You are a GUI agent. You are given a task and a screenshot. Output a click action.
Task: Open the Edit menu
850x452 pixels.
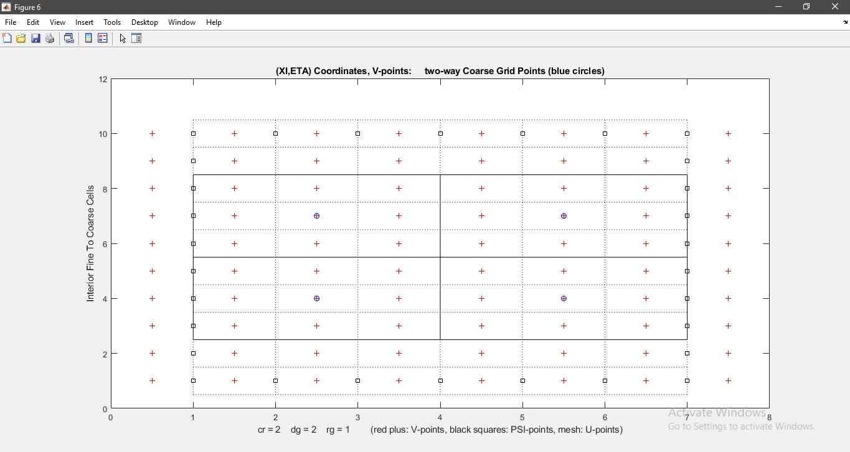(33, 22)
